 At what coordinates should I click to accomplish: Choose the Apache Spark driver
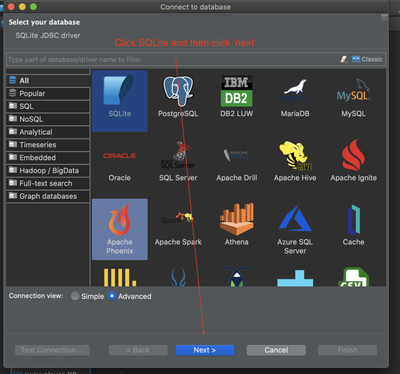[x=178, y=229]
